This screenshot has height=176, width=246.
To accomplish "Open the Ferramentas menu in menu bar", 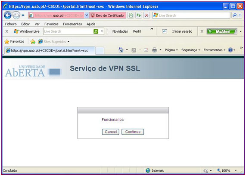I will tap(72, 24).
